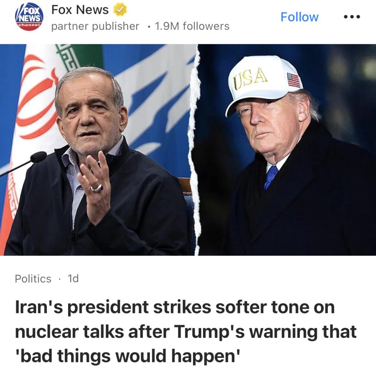The width and height of the screenshot is (376, 381).
Task: Tap the partner publisher label
Action: (95, 26)
